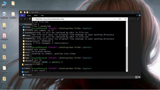The height and width of the screenshot is (90, 160).
Task: Switch Explorer to large icons view
Action: pos(139,77)
